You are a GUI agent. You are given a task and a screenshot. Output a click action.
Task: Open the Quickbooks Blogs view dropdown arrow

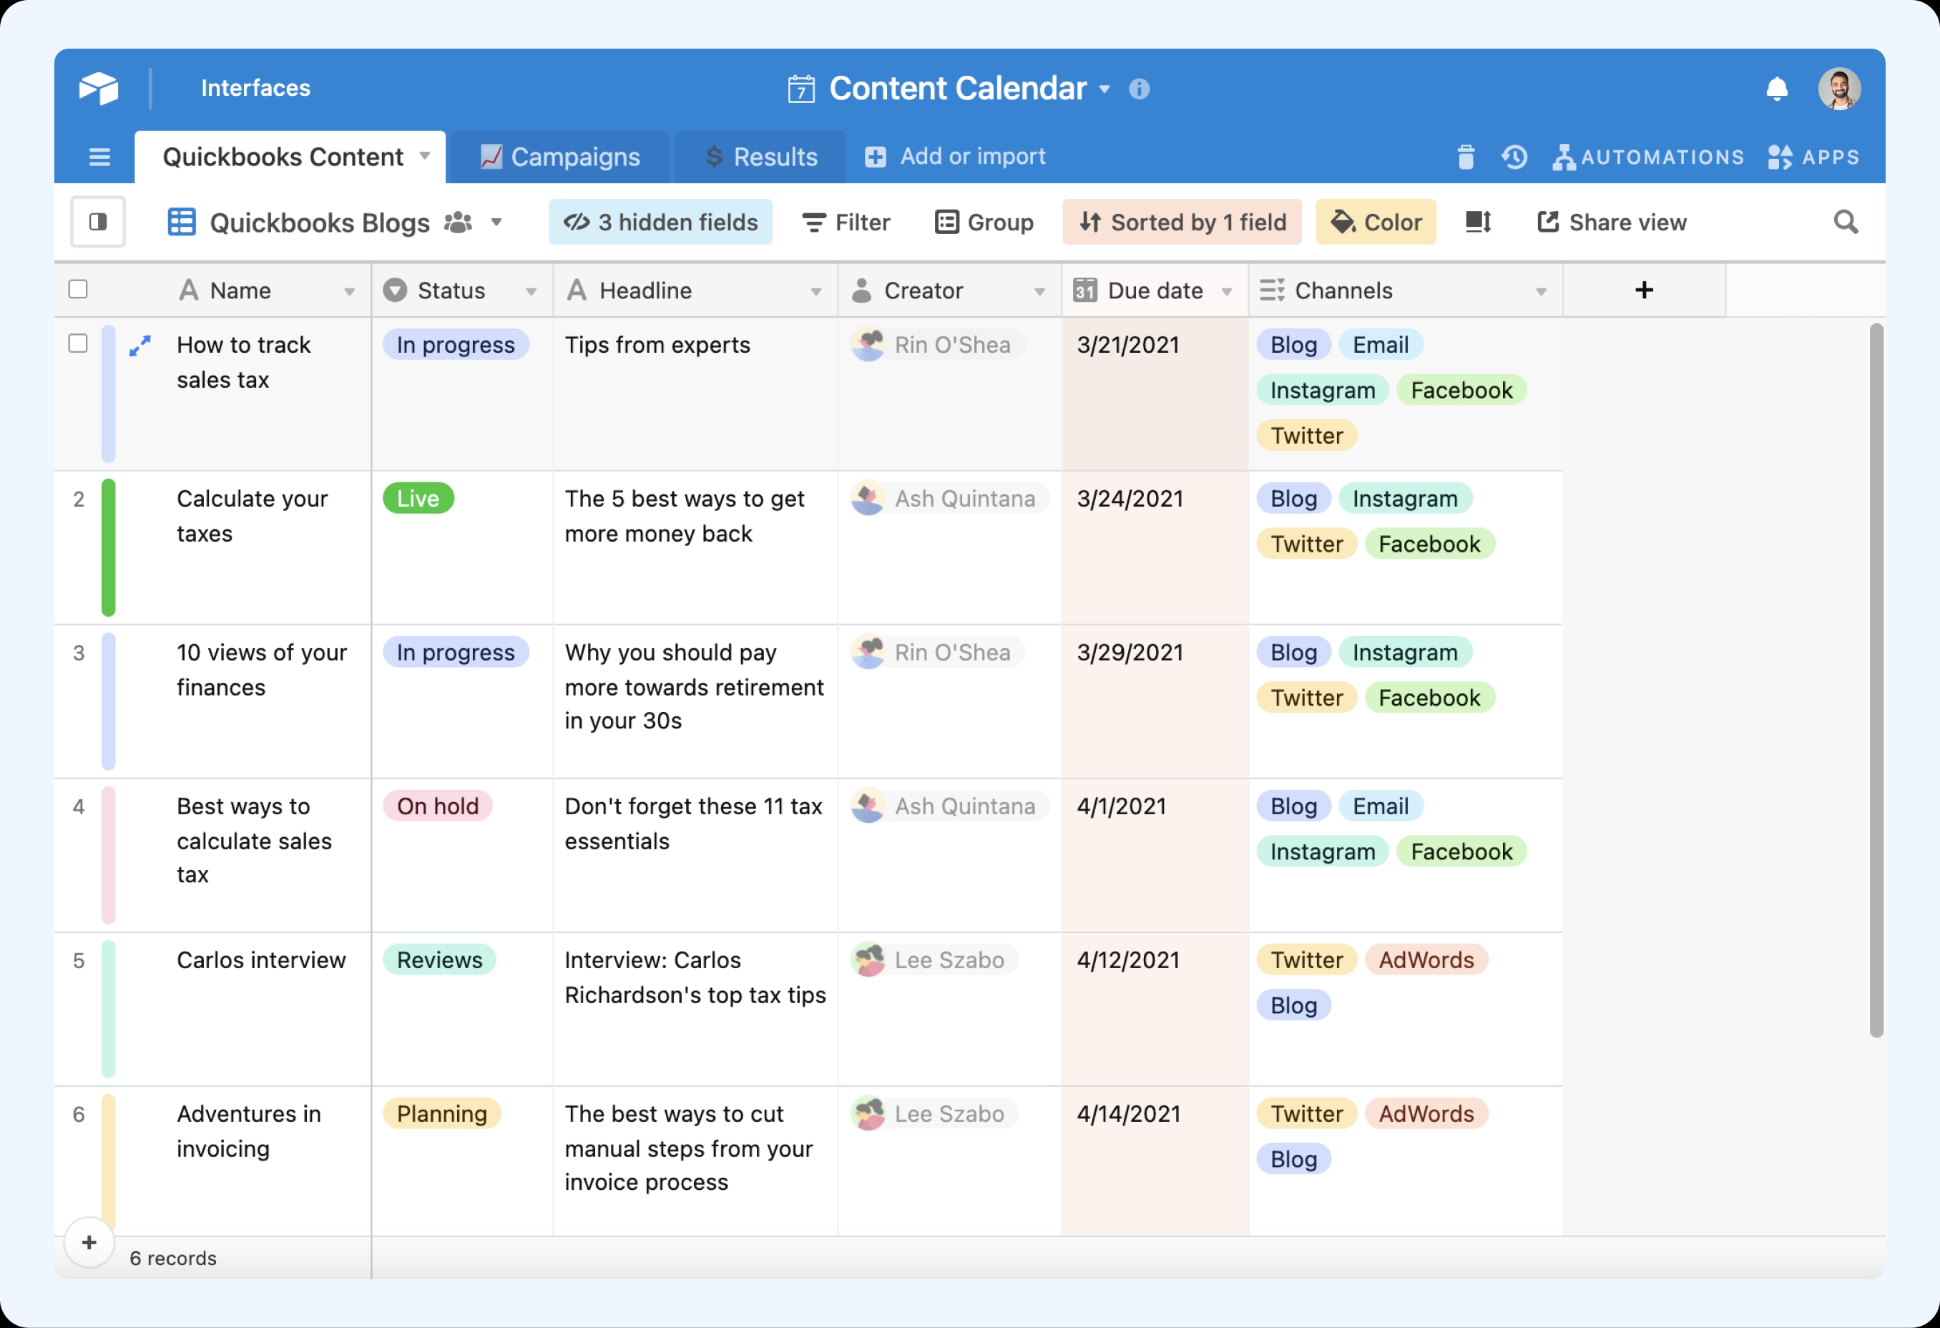[496, 223]
